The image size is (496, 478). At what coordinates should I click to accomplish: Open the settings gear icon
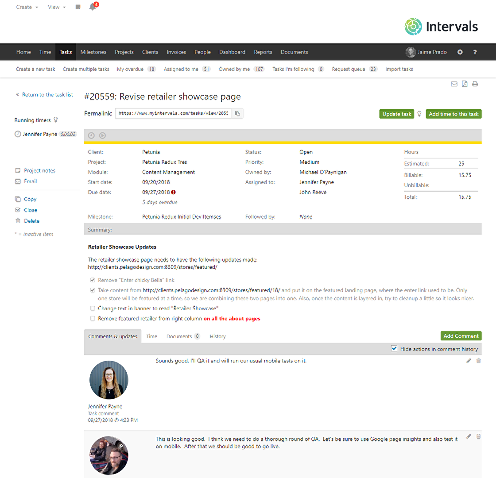click(x=460, y=52)
